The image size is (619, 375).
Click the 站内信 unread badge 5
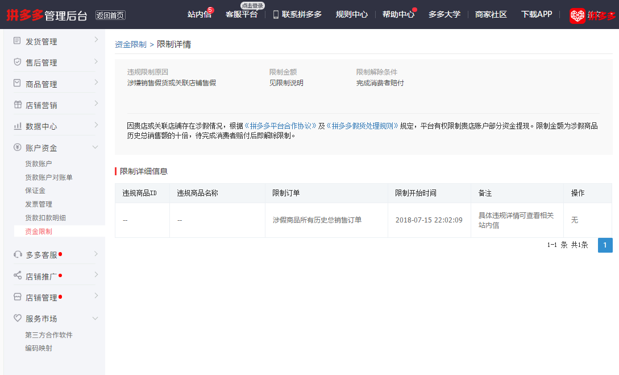pos(210,10)
